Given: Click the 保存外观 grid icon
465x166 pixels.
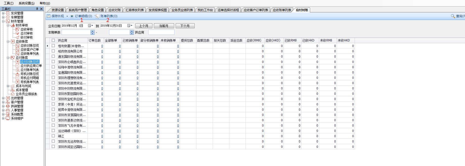Looking at the screenshot, I should tap(48, 16).
